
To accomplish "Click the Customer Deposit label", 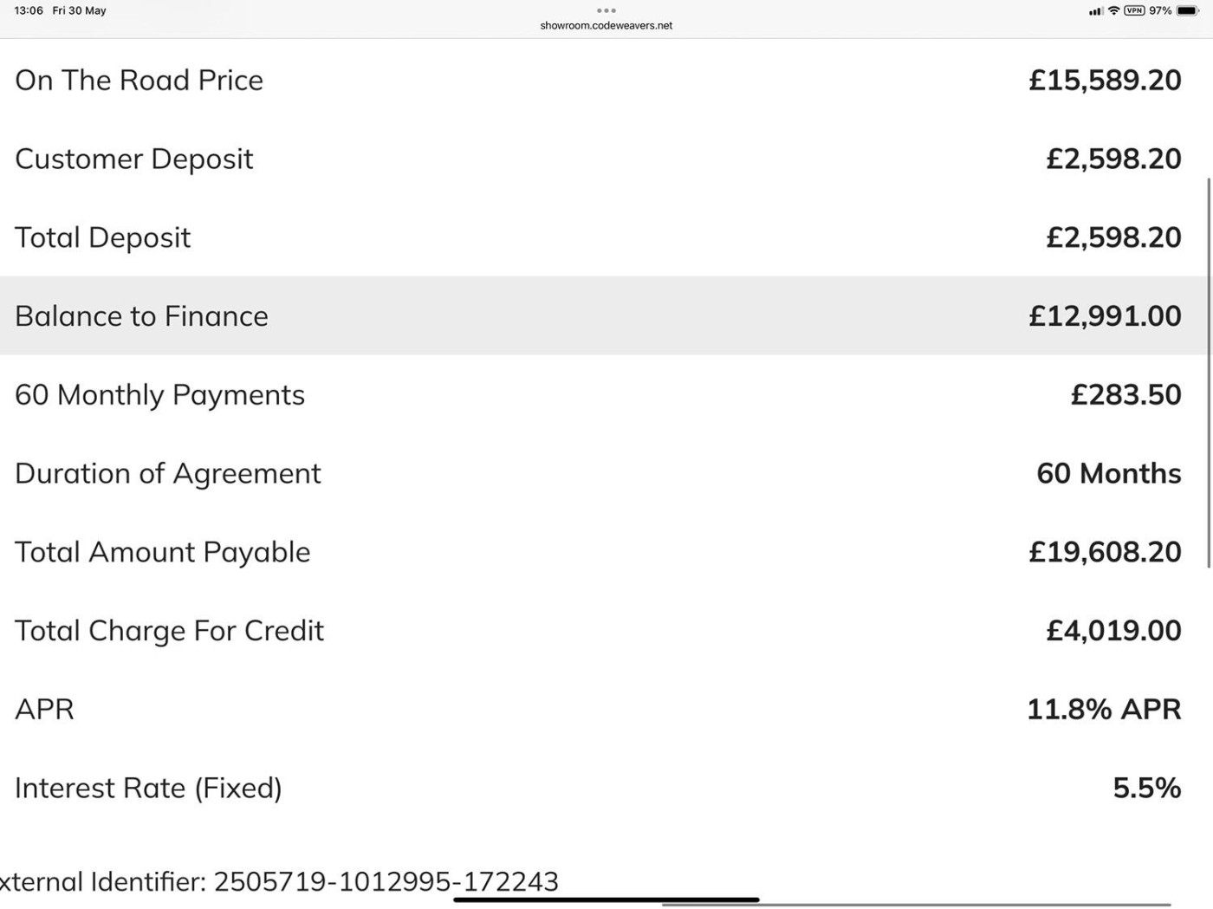I will (x=134, y=159).
